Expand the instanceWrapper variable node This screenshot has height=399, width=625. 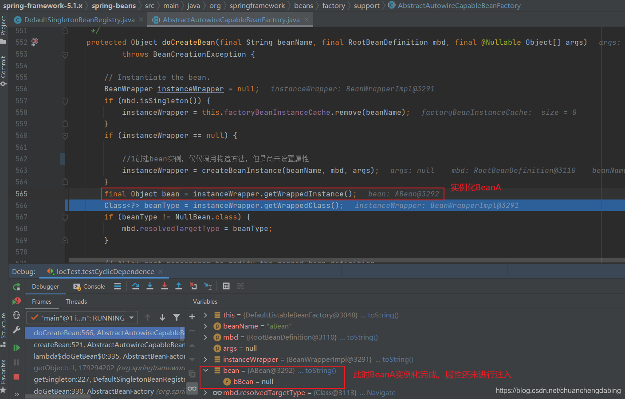(205, 360)
